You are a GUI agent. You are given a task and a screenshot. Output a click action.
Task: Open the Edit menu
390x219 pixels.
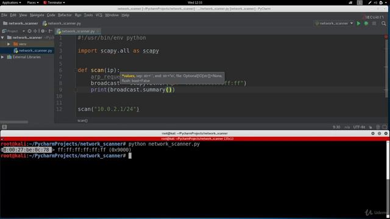point(13,15)
